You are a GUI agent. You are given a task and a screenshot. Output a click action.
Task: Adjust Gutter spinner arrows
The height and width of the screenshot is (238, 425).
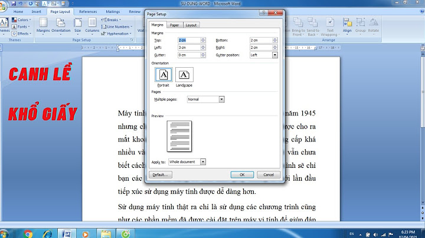click(x=203, y=55)
